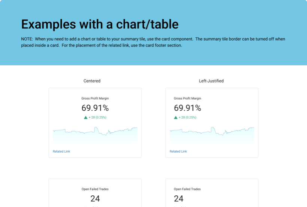Click the +28 (0.25%) change in Centered card
The height and width of the screenshot is (207, 307).
97,117
